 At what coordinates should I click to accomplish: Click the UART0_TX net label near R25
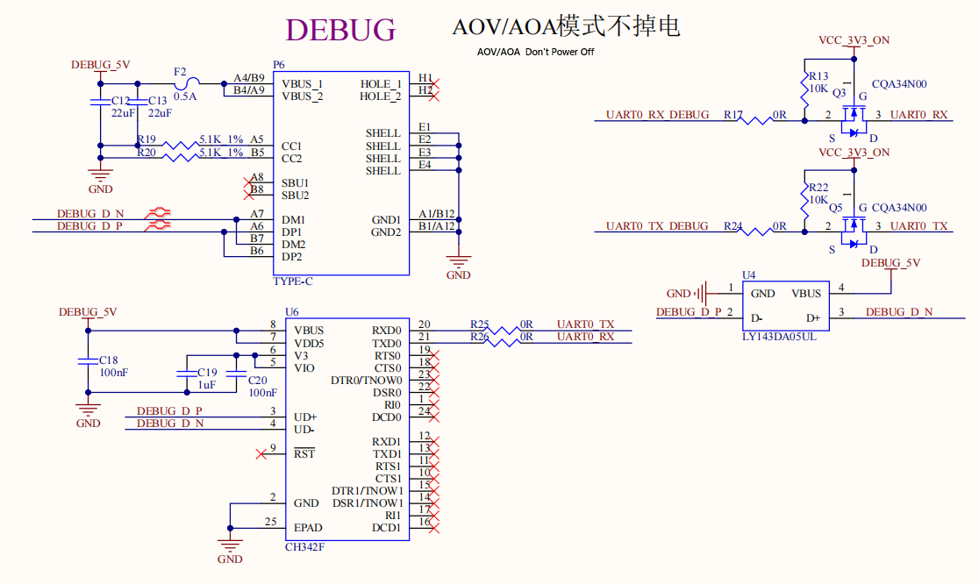(586, 324)
